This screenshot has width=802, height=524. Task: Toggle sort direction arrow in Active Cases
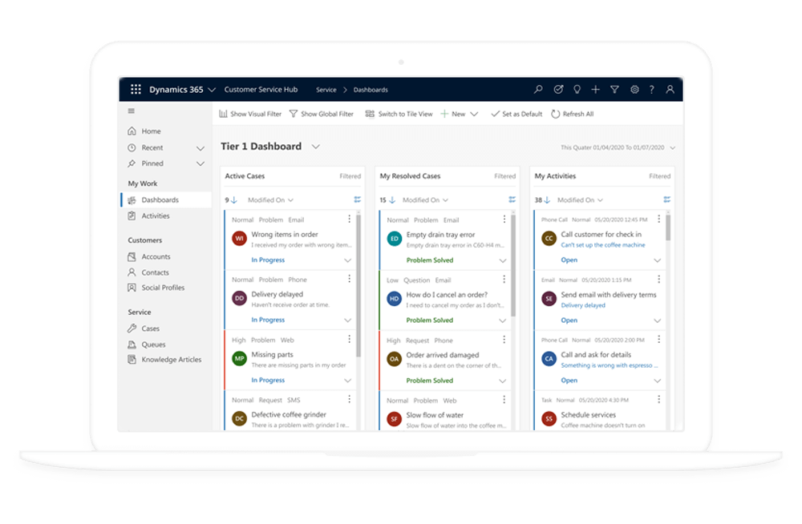click(x=234, y=200)
